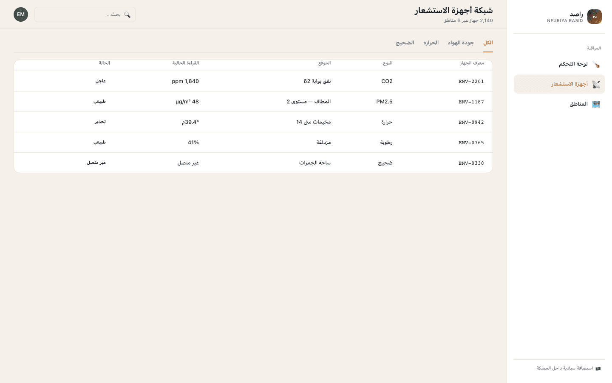Click the reading ppm 1,840

coord(185,81)
